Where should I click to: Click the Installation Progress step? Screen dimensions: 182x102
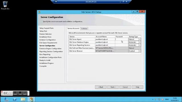[47, 63]
